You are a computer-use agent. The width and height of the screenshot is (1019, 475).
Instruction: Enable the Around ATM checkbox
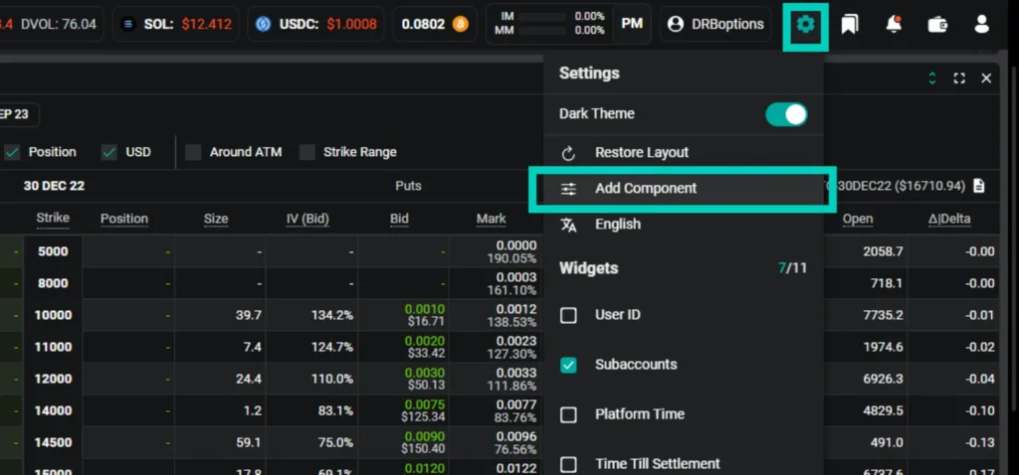click(x=193, y=152)
